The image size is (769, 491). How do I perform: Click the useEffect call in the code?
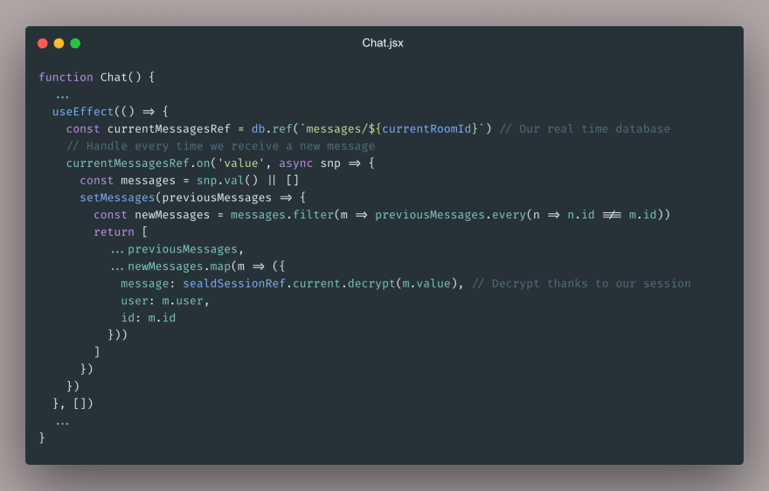pyautogui.click(x=83, y=112)
